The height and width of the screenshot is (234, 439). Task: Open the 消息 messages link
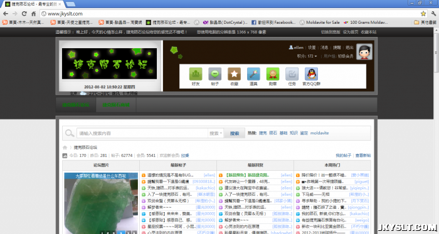(x=324, y=48)
